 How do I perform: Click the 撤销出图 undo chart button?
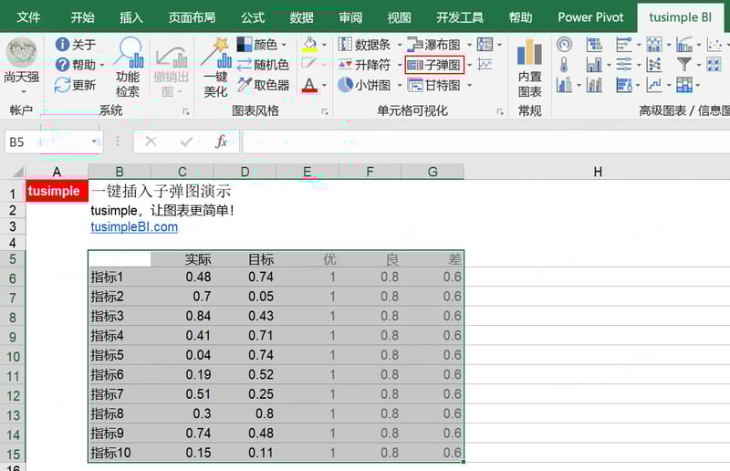tap(171, 71)
